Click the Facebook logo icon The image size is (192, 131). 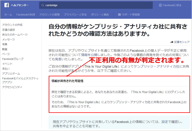click(x=6, y=5)
